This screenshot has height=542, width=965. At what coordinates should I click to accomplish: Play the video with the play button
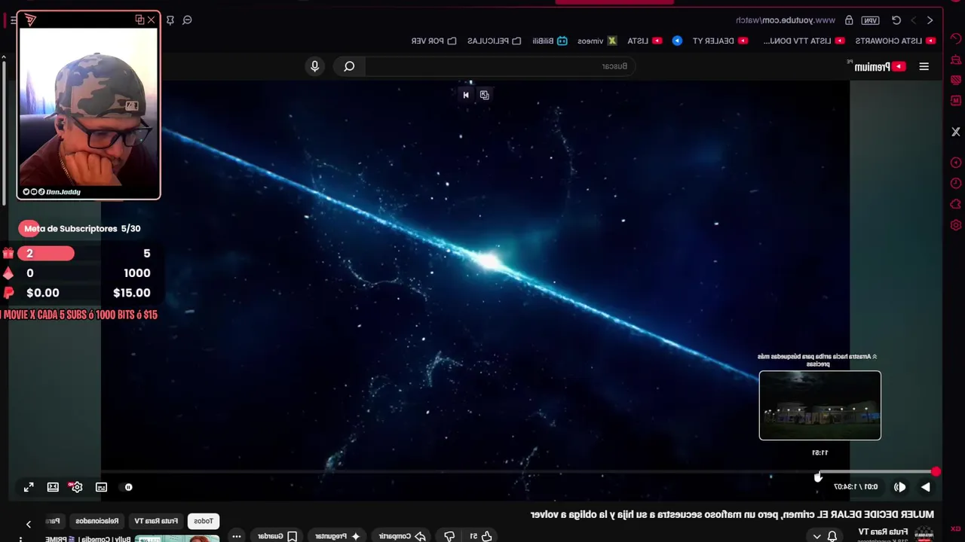pyautogui.click(x=925, y=487)
